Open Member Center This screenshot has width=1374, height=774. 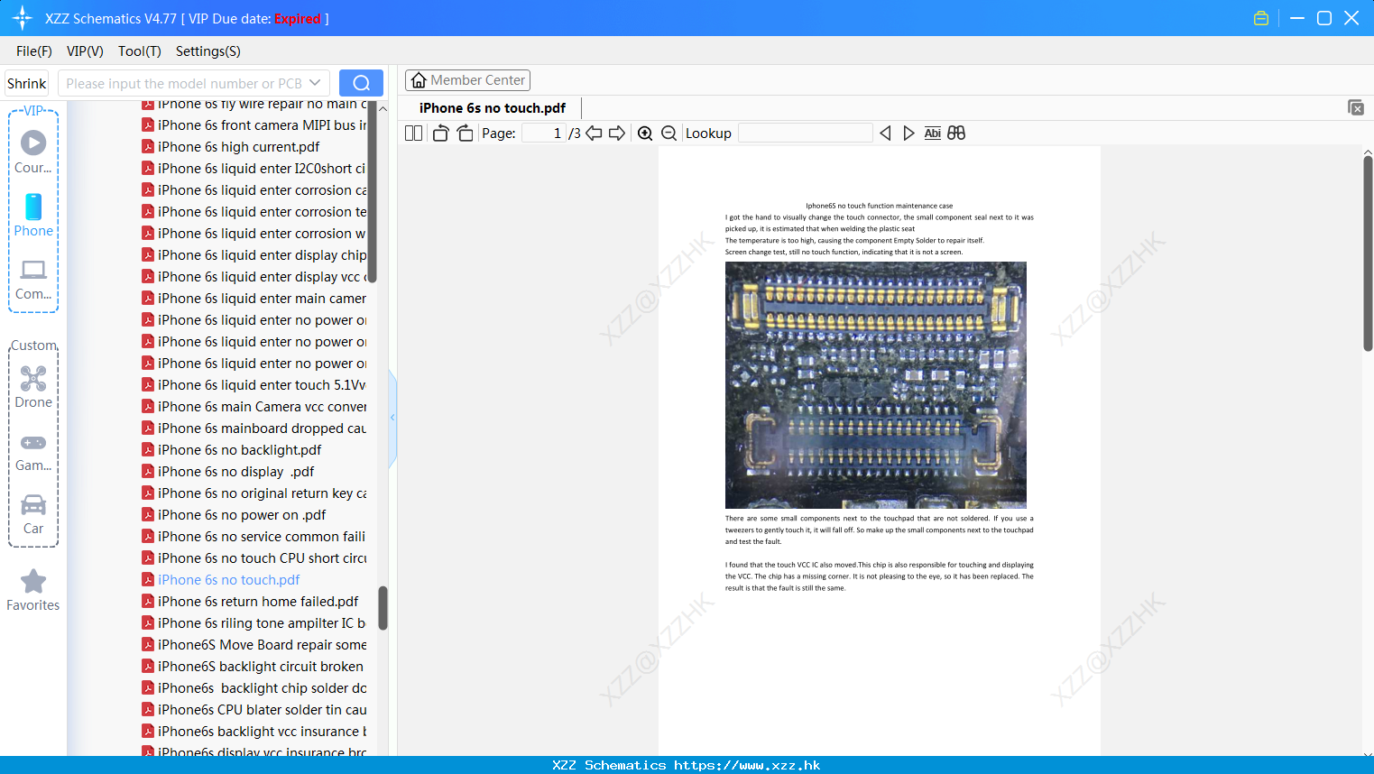pyautogui.click(x=467, y=80)
